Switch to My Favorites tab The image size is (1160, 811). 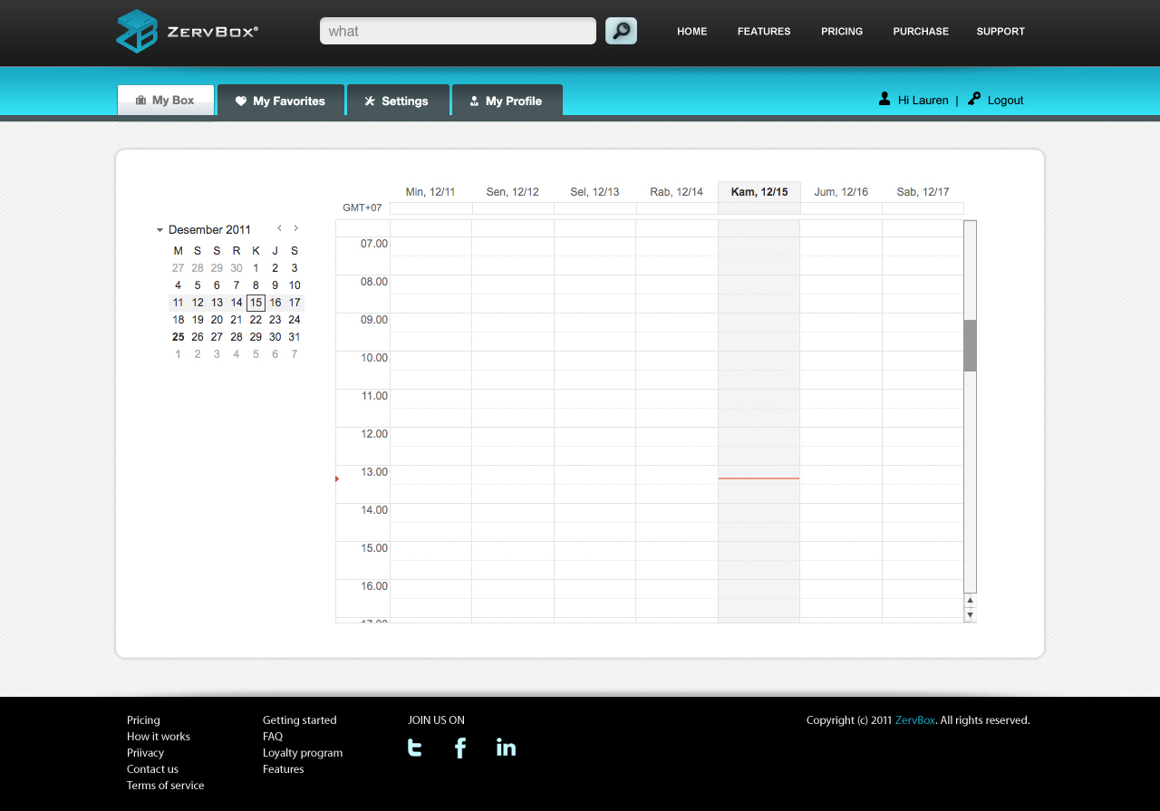[x=280, y=101]
